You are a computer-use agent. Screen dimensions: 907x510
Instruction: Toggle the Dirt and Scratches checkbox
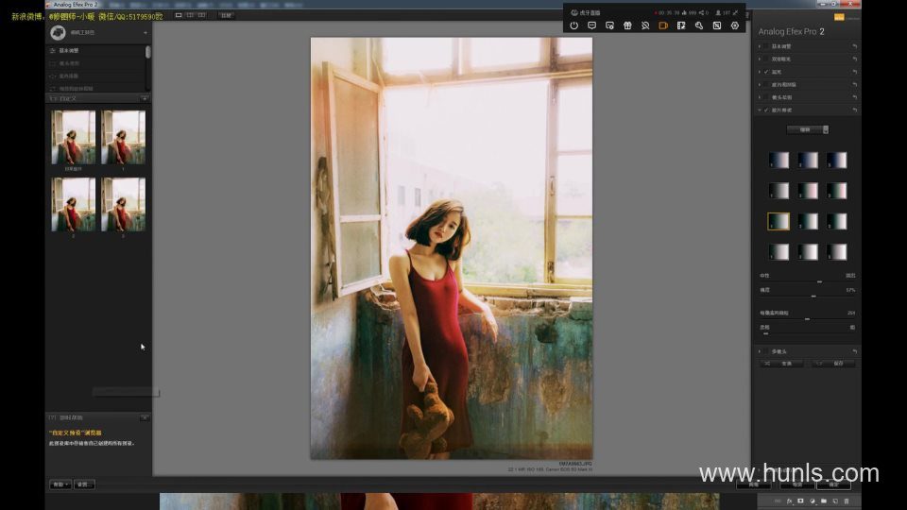pos(766,84)
